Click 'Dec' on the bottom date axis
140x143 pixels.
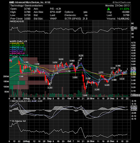[x=112, y=141]
